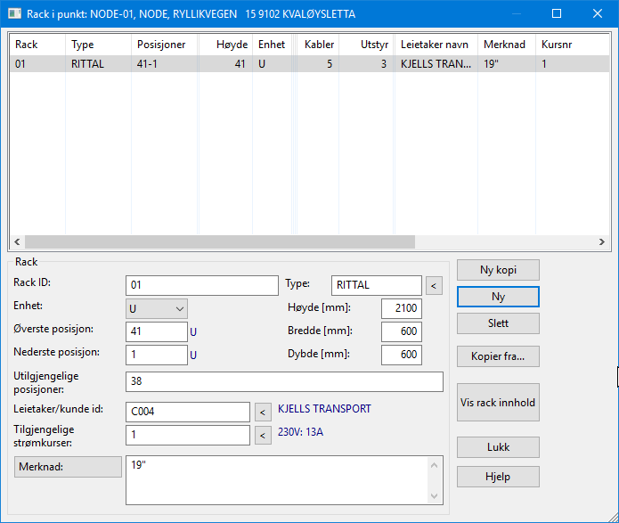Edit the Bredde [mm] field
Viewport: 619px width, 523px height.
pos(402,331)
